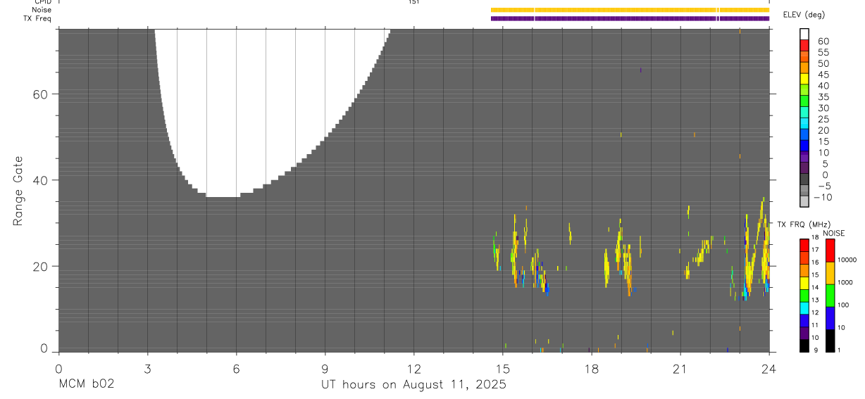
Task: Click the 'NOISE' legend title
Action: 833,233
